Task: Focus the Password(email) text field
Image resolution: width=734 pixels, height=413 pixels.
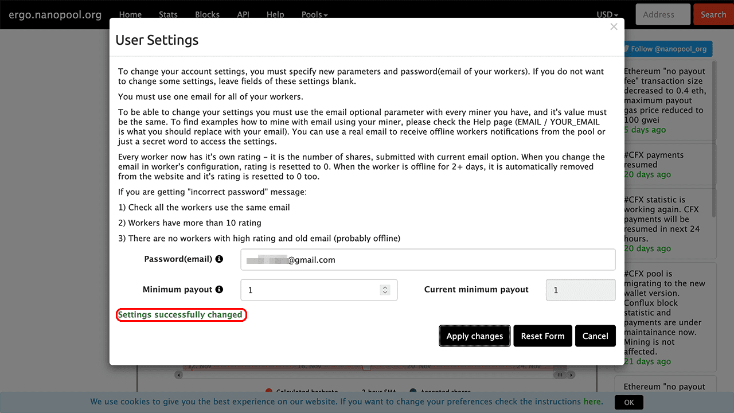Action: [428, 260]
